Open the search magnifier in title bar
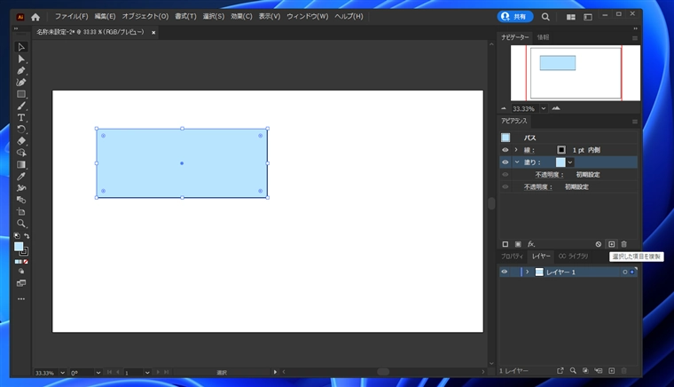Viewport: 674px width, 387px height. point(545,17)
